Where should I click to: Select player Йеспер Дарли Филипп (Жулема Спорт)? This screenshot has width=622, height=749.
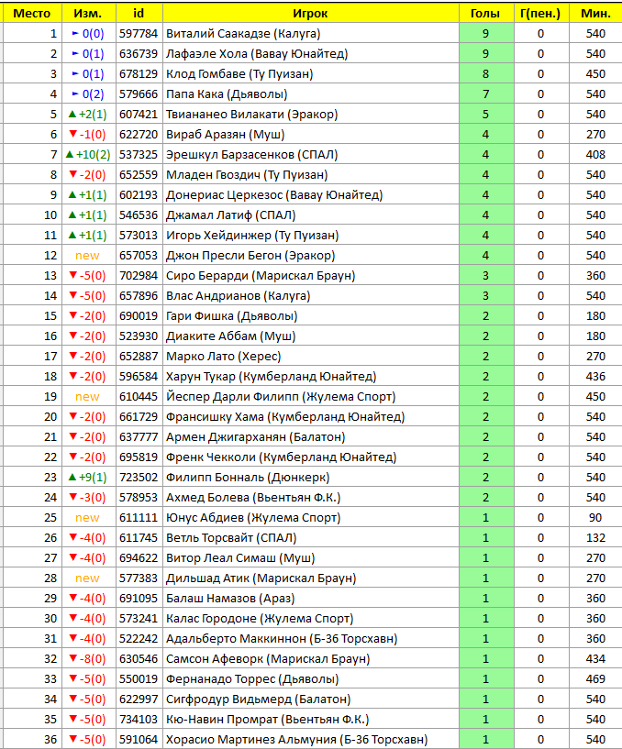(x=281, y=397)
